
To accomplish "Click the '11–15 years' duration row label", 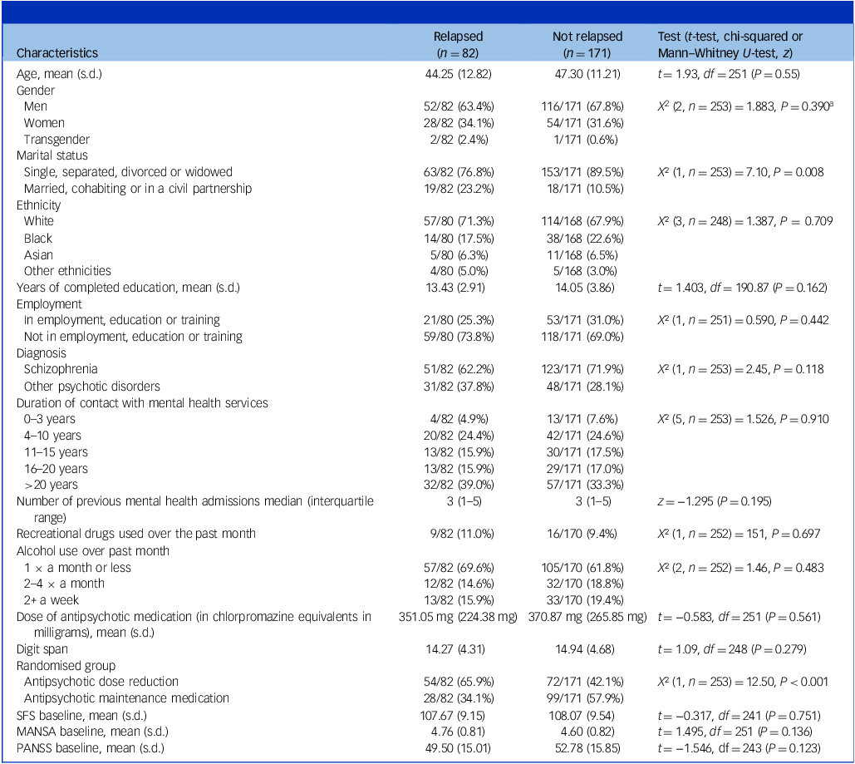I will point(55,451).
